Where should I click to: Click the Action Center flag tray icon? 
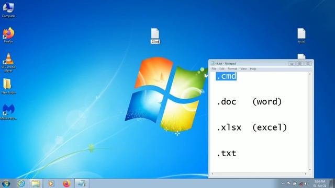[x=289, y=183]
